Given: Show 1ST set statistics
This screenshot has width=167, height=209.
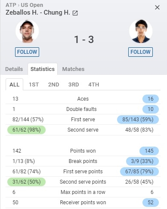Looking at the screenshot, I should [34, 84].
